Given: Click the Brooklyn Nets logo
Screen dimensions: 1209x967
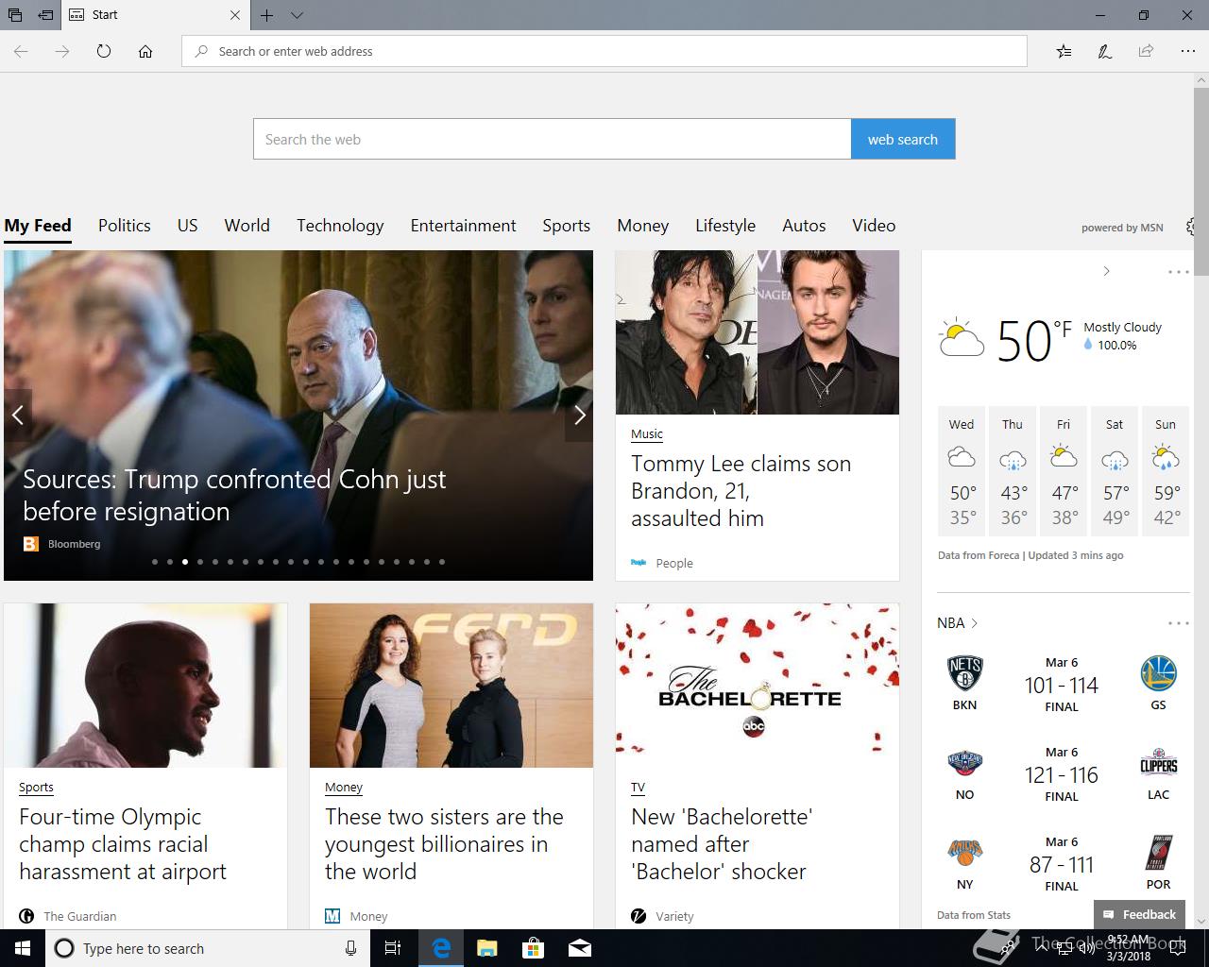Looking at the screenshot, I should coord(964,674).
